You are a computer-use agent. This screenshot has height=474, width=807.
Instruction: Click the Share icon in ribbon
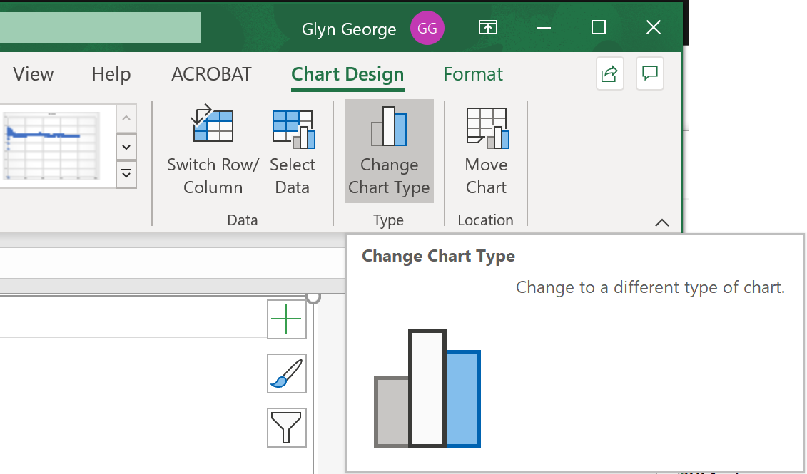click(610, 74)
